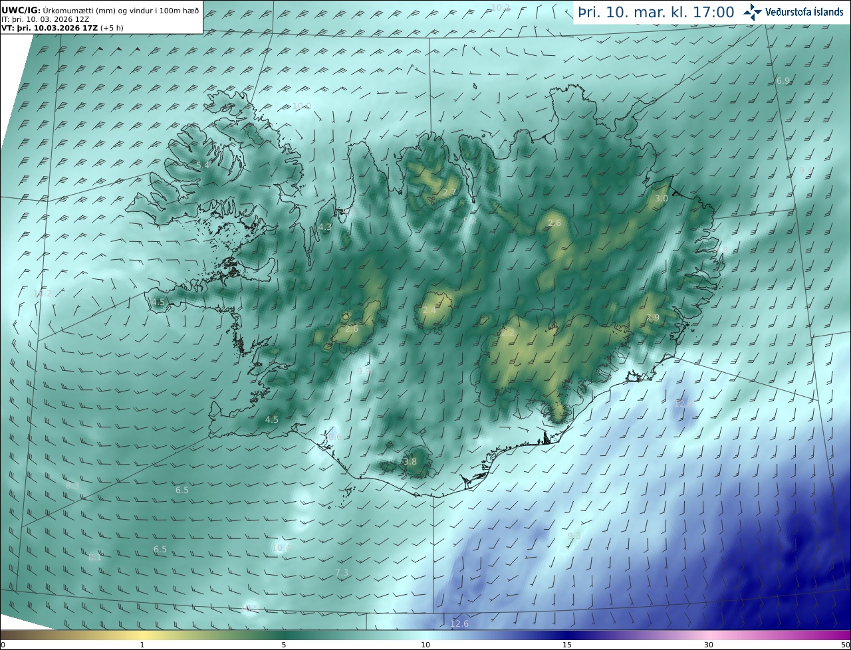Click the '0' label at the scale start
851x650 pixels.
click(x=3, y=645)
